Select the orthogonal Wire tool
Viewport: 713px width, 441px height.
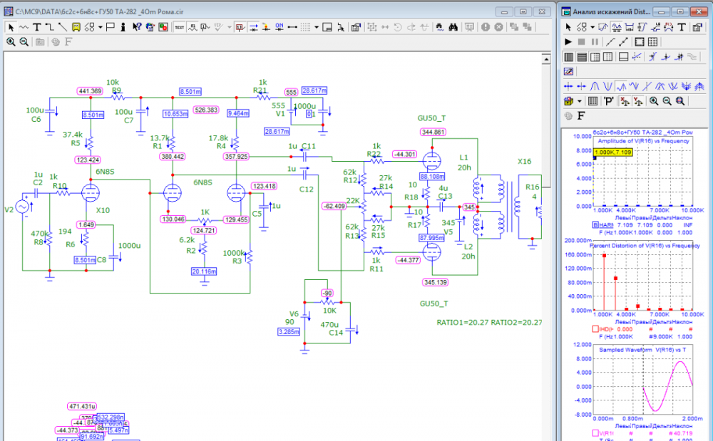(x=49, y=27)
